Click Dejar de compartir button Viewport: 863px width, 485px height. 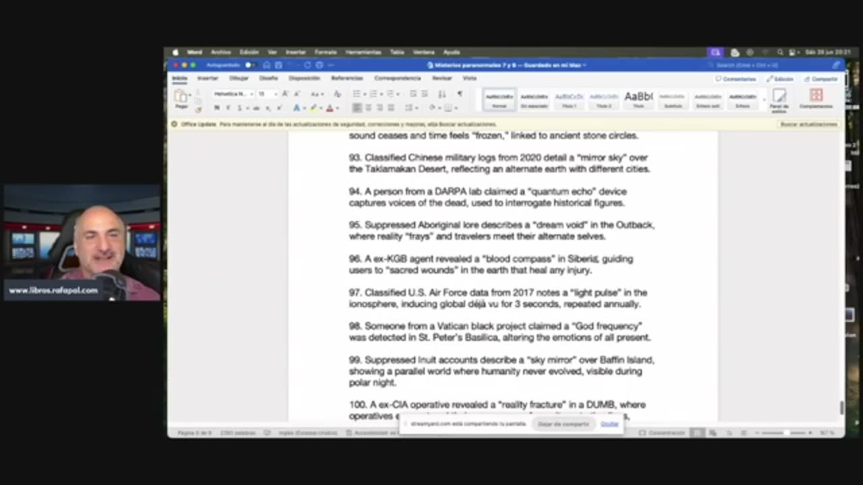pos(564,424)
